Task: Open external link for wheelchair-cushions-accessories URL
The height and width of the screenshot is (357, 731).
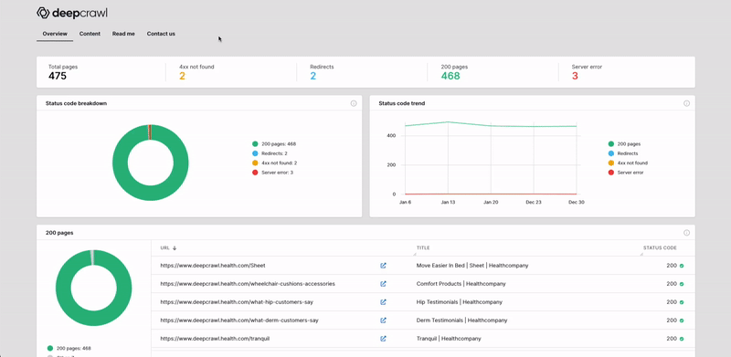Action: point(383,284)
